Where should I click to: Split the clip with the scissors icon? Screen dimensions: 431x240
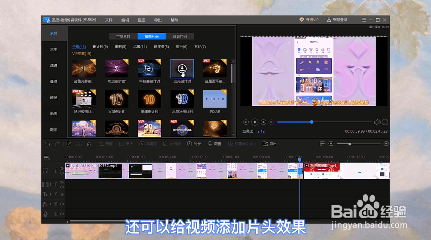pyautogui.click(x=79, y=144)
